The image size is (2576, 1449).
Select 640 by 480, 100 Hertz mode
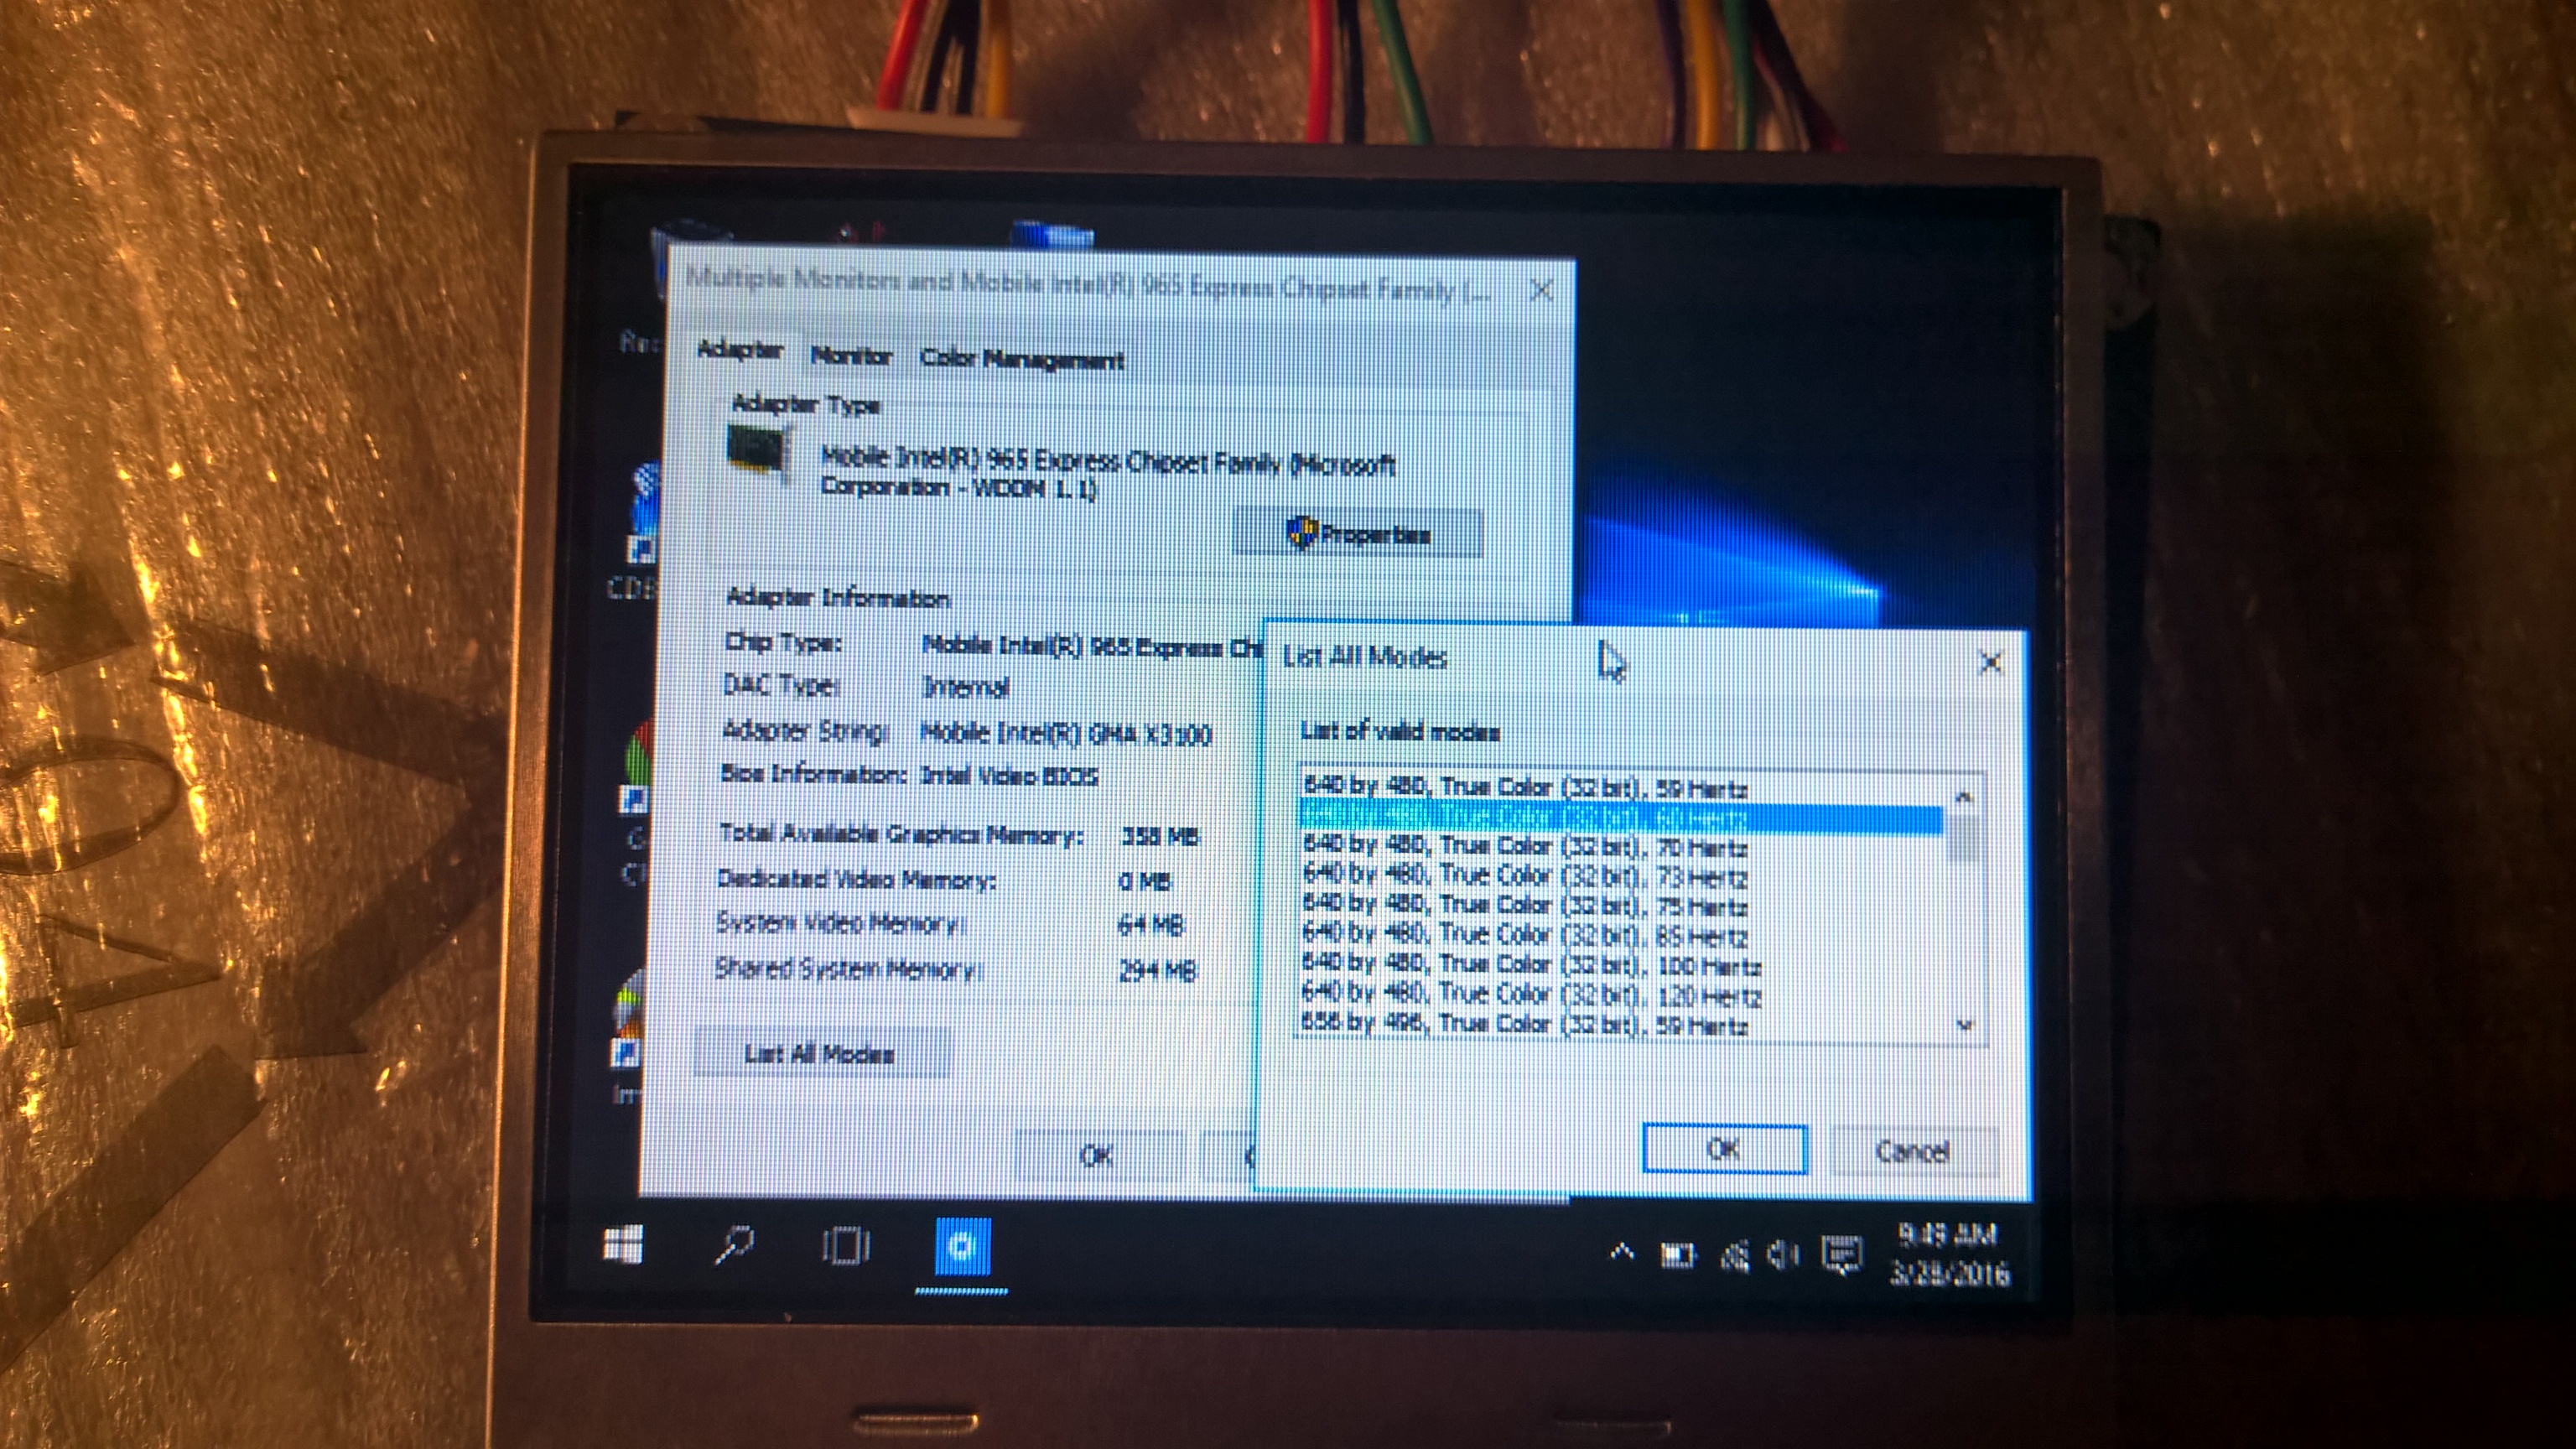point(1622,965)
